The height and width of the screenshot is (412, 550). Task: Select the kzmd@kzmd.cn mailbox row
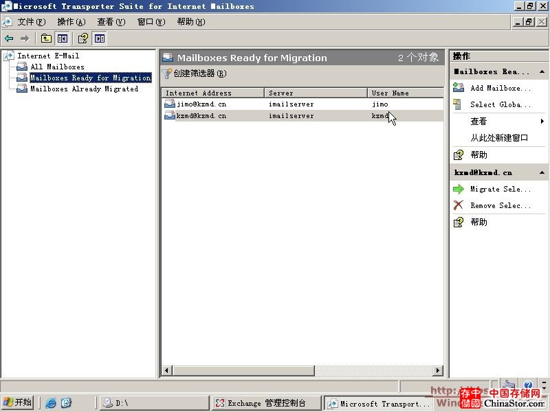302,115
